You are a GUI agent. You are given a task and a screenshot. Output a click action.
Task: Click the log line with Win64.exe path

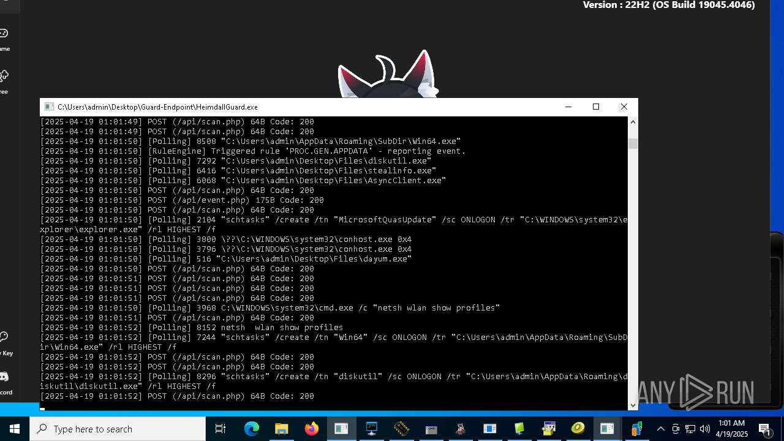[x=251, y=141]
